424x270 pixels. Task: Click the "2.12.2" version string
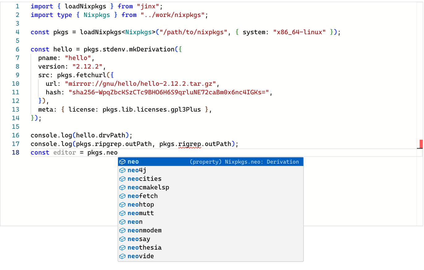[88, 67]
